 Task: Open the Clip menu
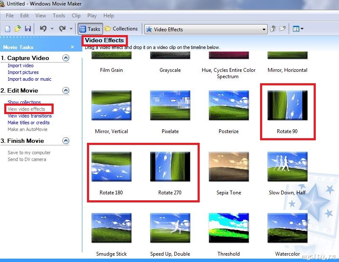(76, 16)
